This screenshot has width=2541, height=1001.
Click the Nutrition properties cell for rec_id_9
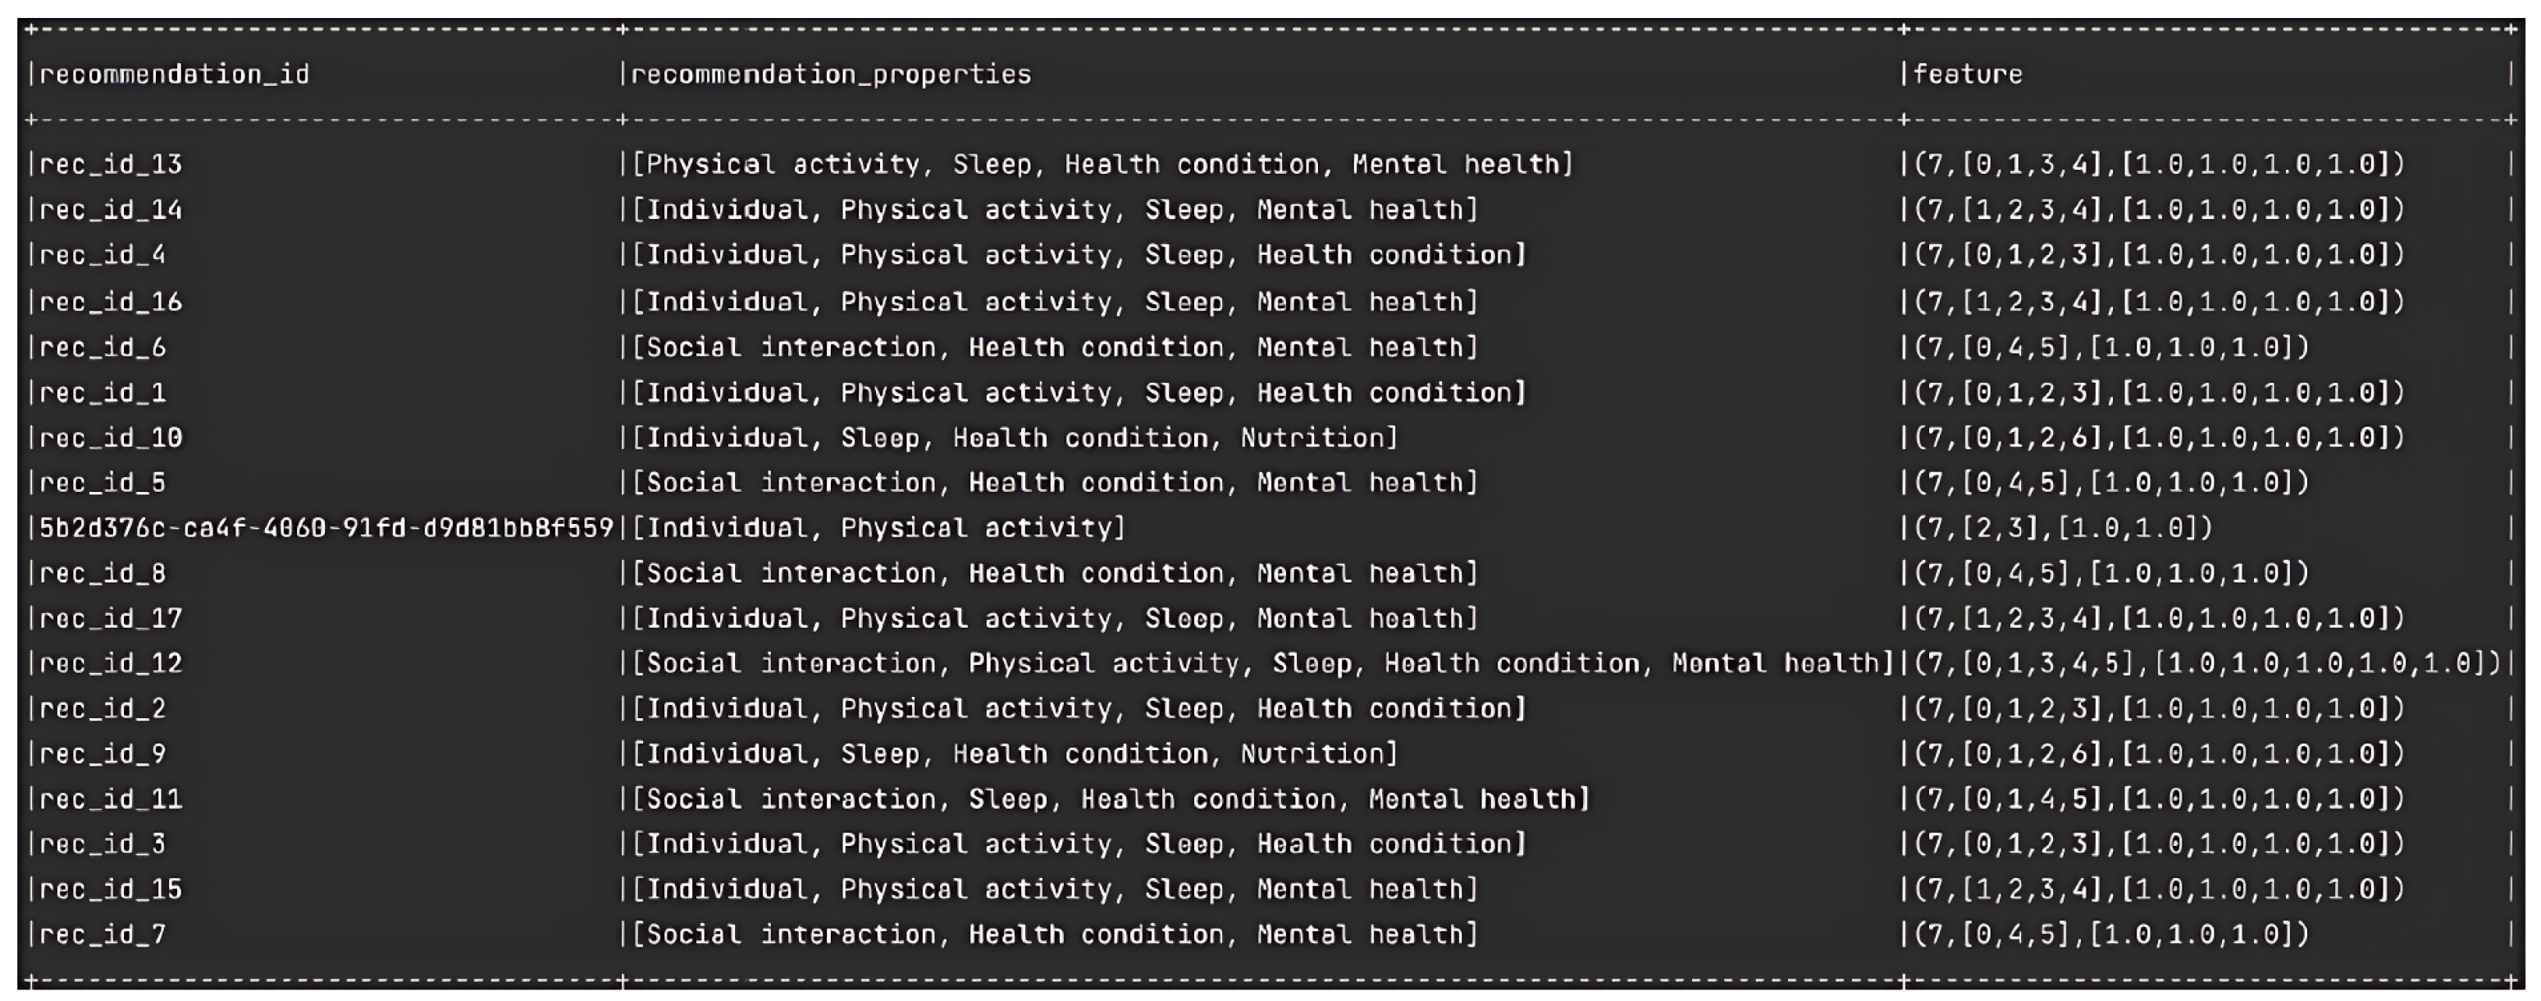[x=1014, y=753]
